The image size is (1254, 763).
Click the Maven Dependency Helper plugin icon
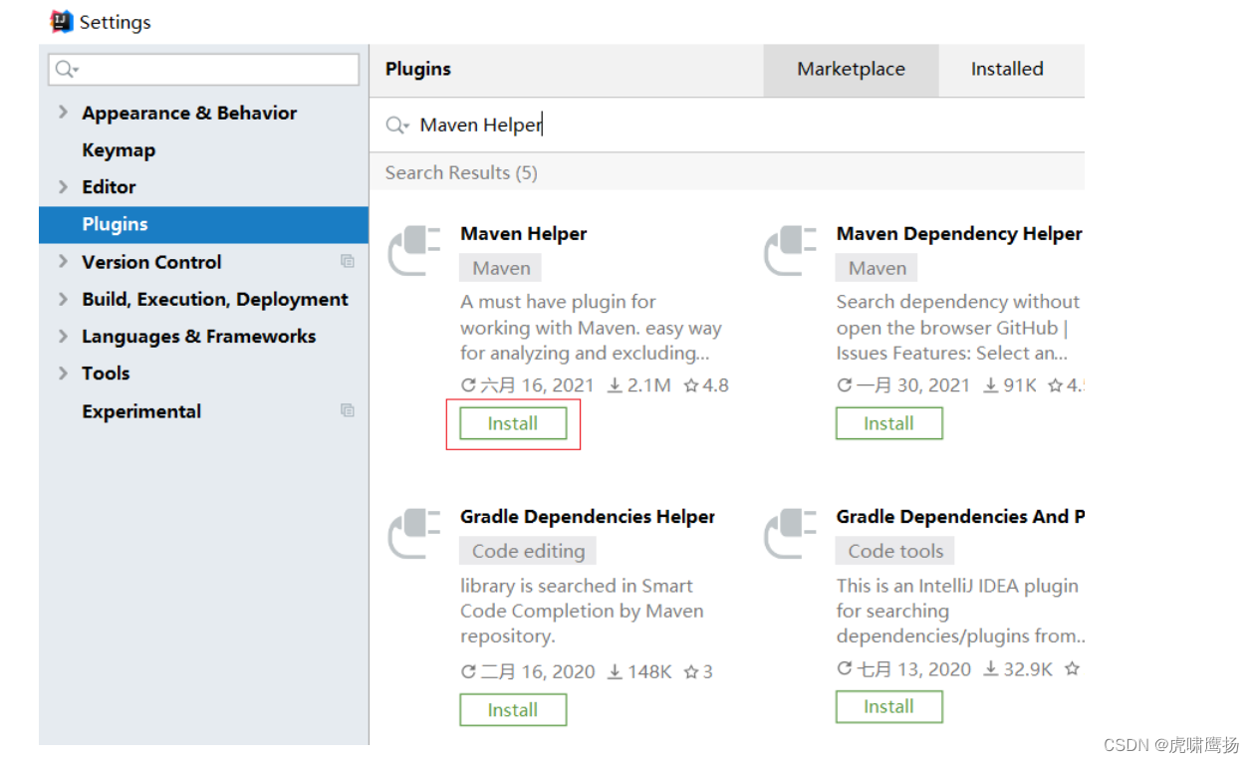pyautogui.click(x=791, y=252)
